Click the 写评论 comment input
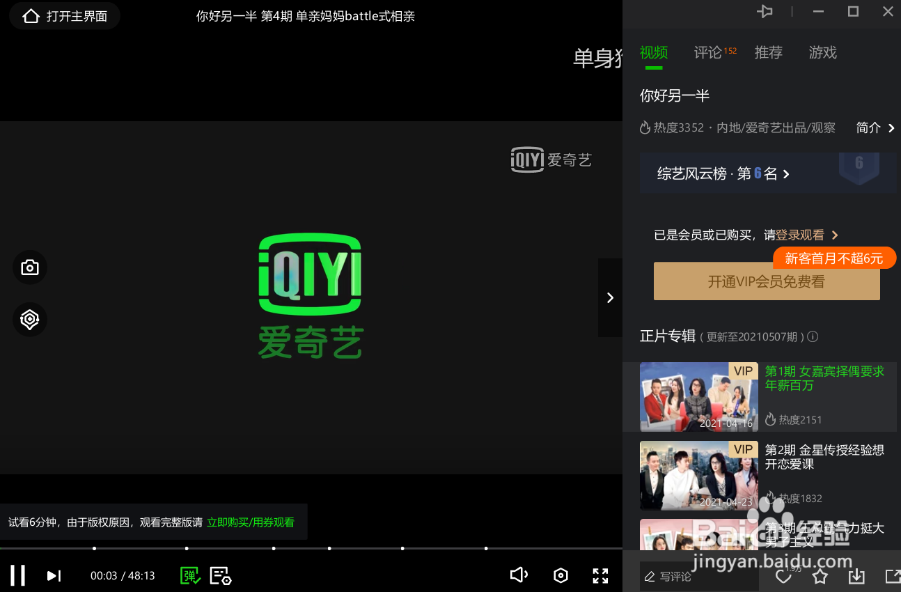 coord(699,577)
